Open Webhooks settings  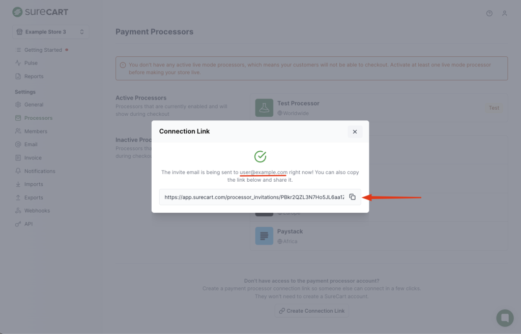37,211
